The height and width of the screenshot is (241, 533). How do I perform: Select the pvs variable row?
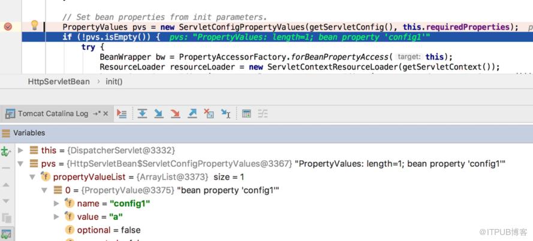274,164
